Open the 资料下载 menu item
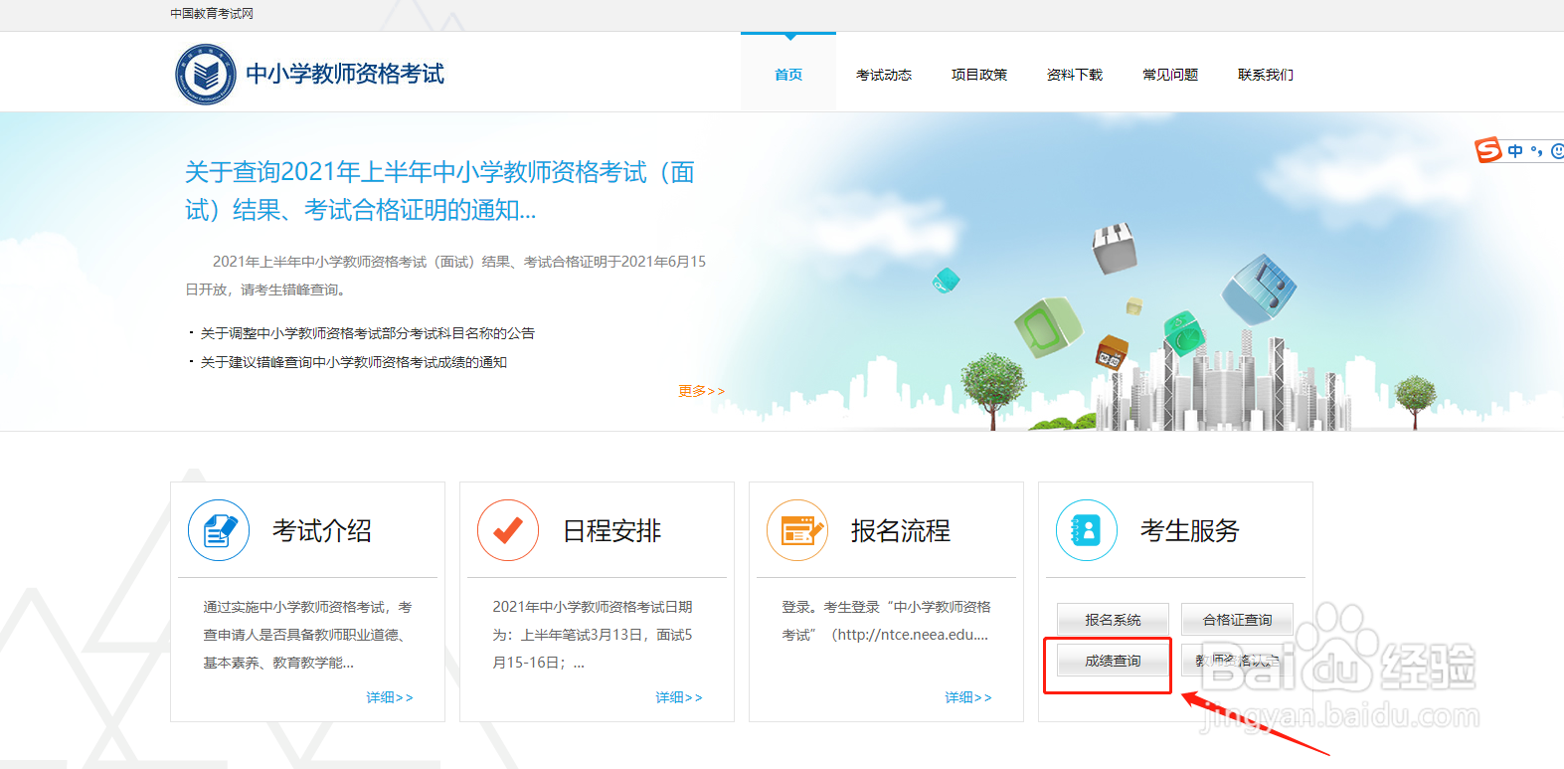This screenshot has height=769, width=1564. coord(1075,75)
